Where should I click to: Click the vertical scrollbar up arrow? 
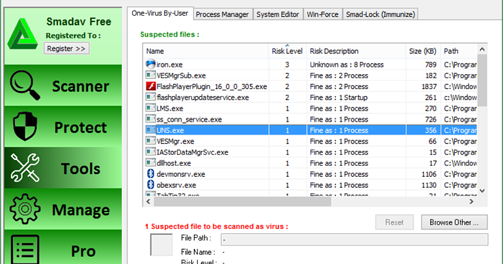[x=482, y=49]
